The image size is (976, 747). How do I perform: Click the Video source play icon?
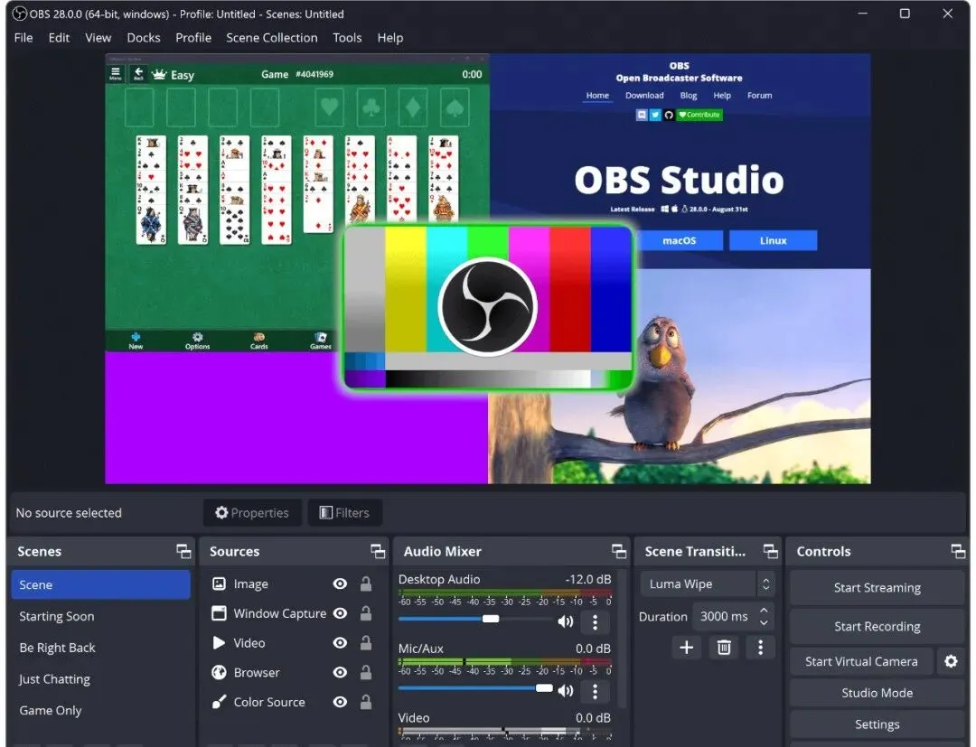(219, 642)
